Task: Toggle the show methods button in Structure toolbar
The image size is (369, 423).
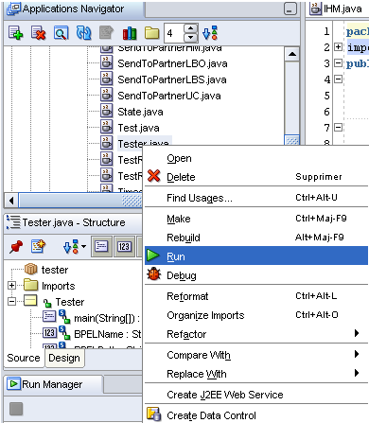Action: click(x=101, y=246)
